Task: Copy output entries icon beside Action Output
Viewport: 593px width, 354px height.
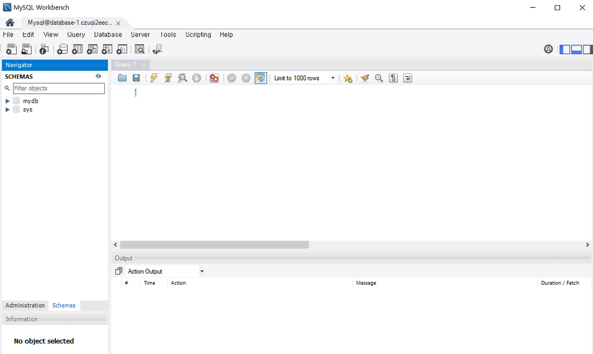Action: 119,271
